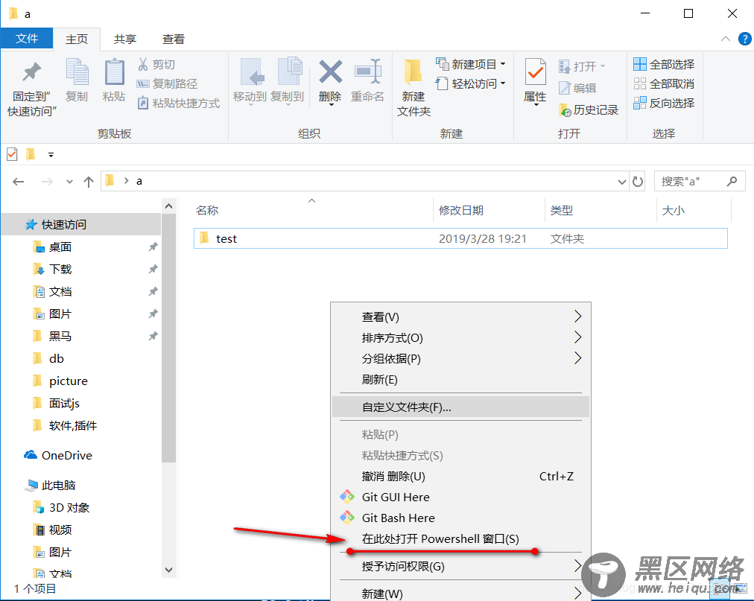Switch to the 共享 tab

coord(125,39)
